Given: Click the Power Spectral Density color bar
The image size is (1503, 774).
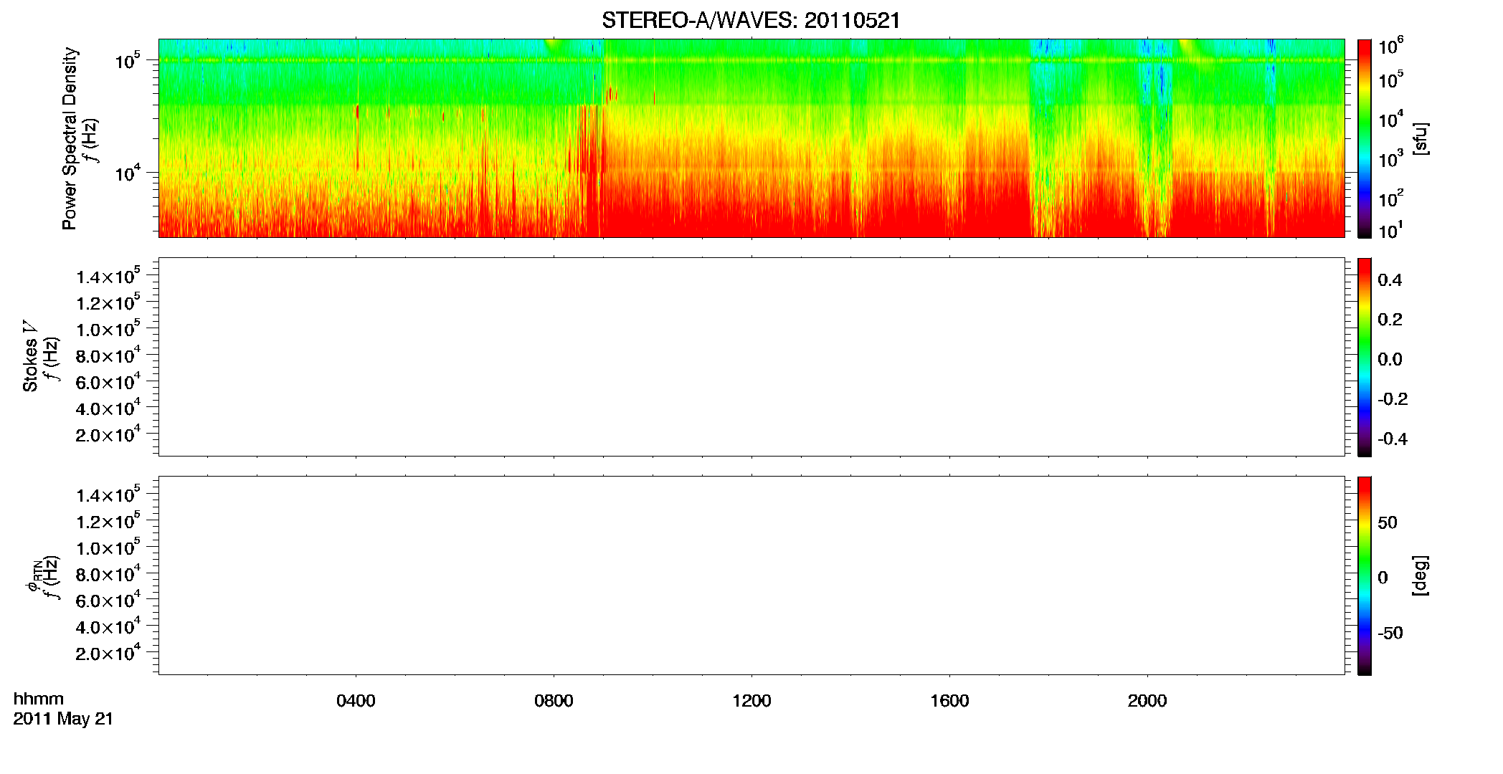Looking at the screenshot, I should [1365, 138].
